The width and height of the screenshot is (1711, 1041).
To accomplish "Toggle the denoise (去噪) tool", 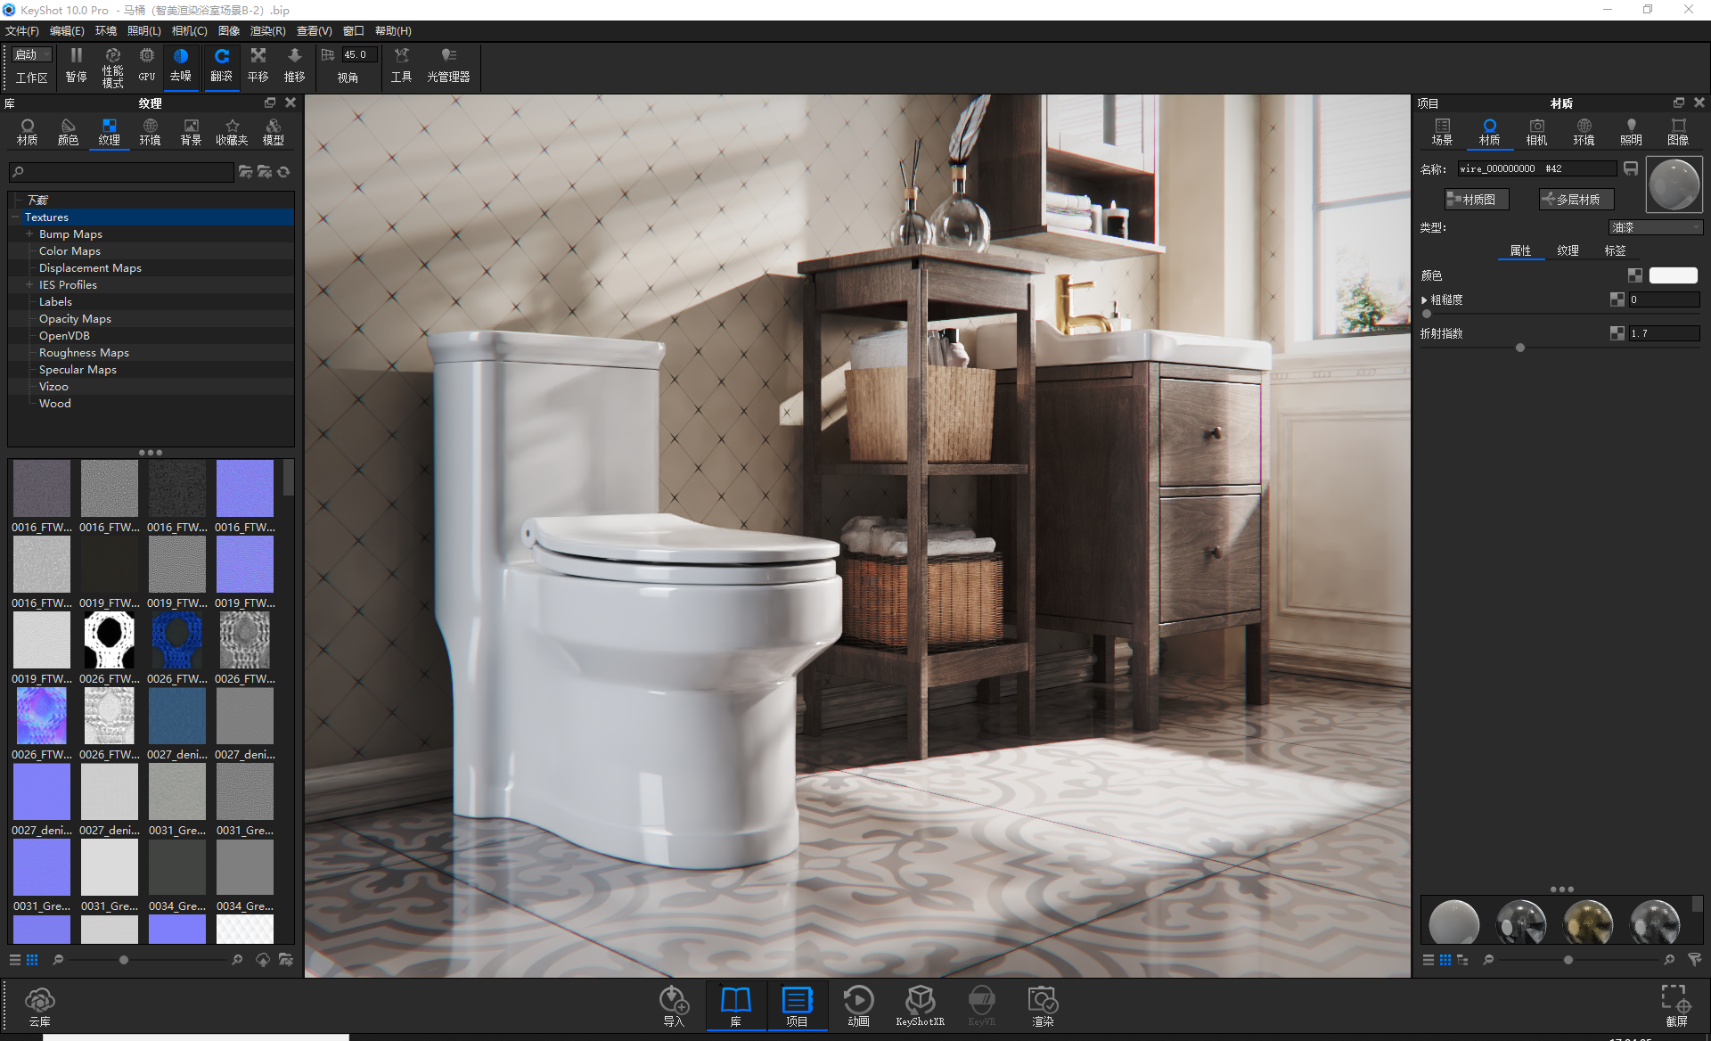I will pyautogui.click(x=181, y=64).
